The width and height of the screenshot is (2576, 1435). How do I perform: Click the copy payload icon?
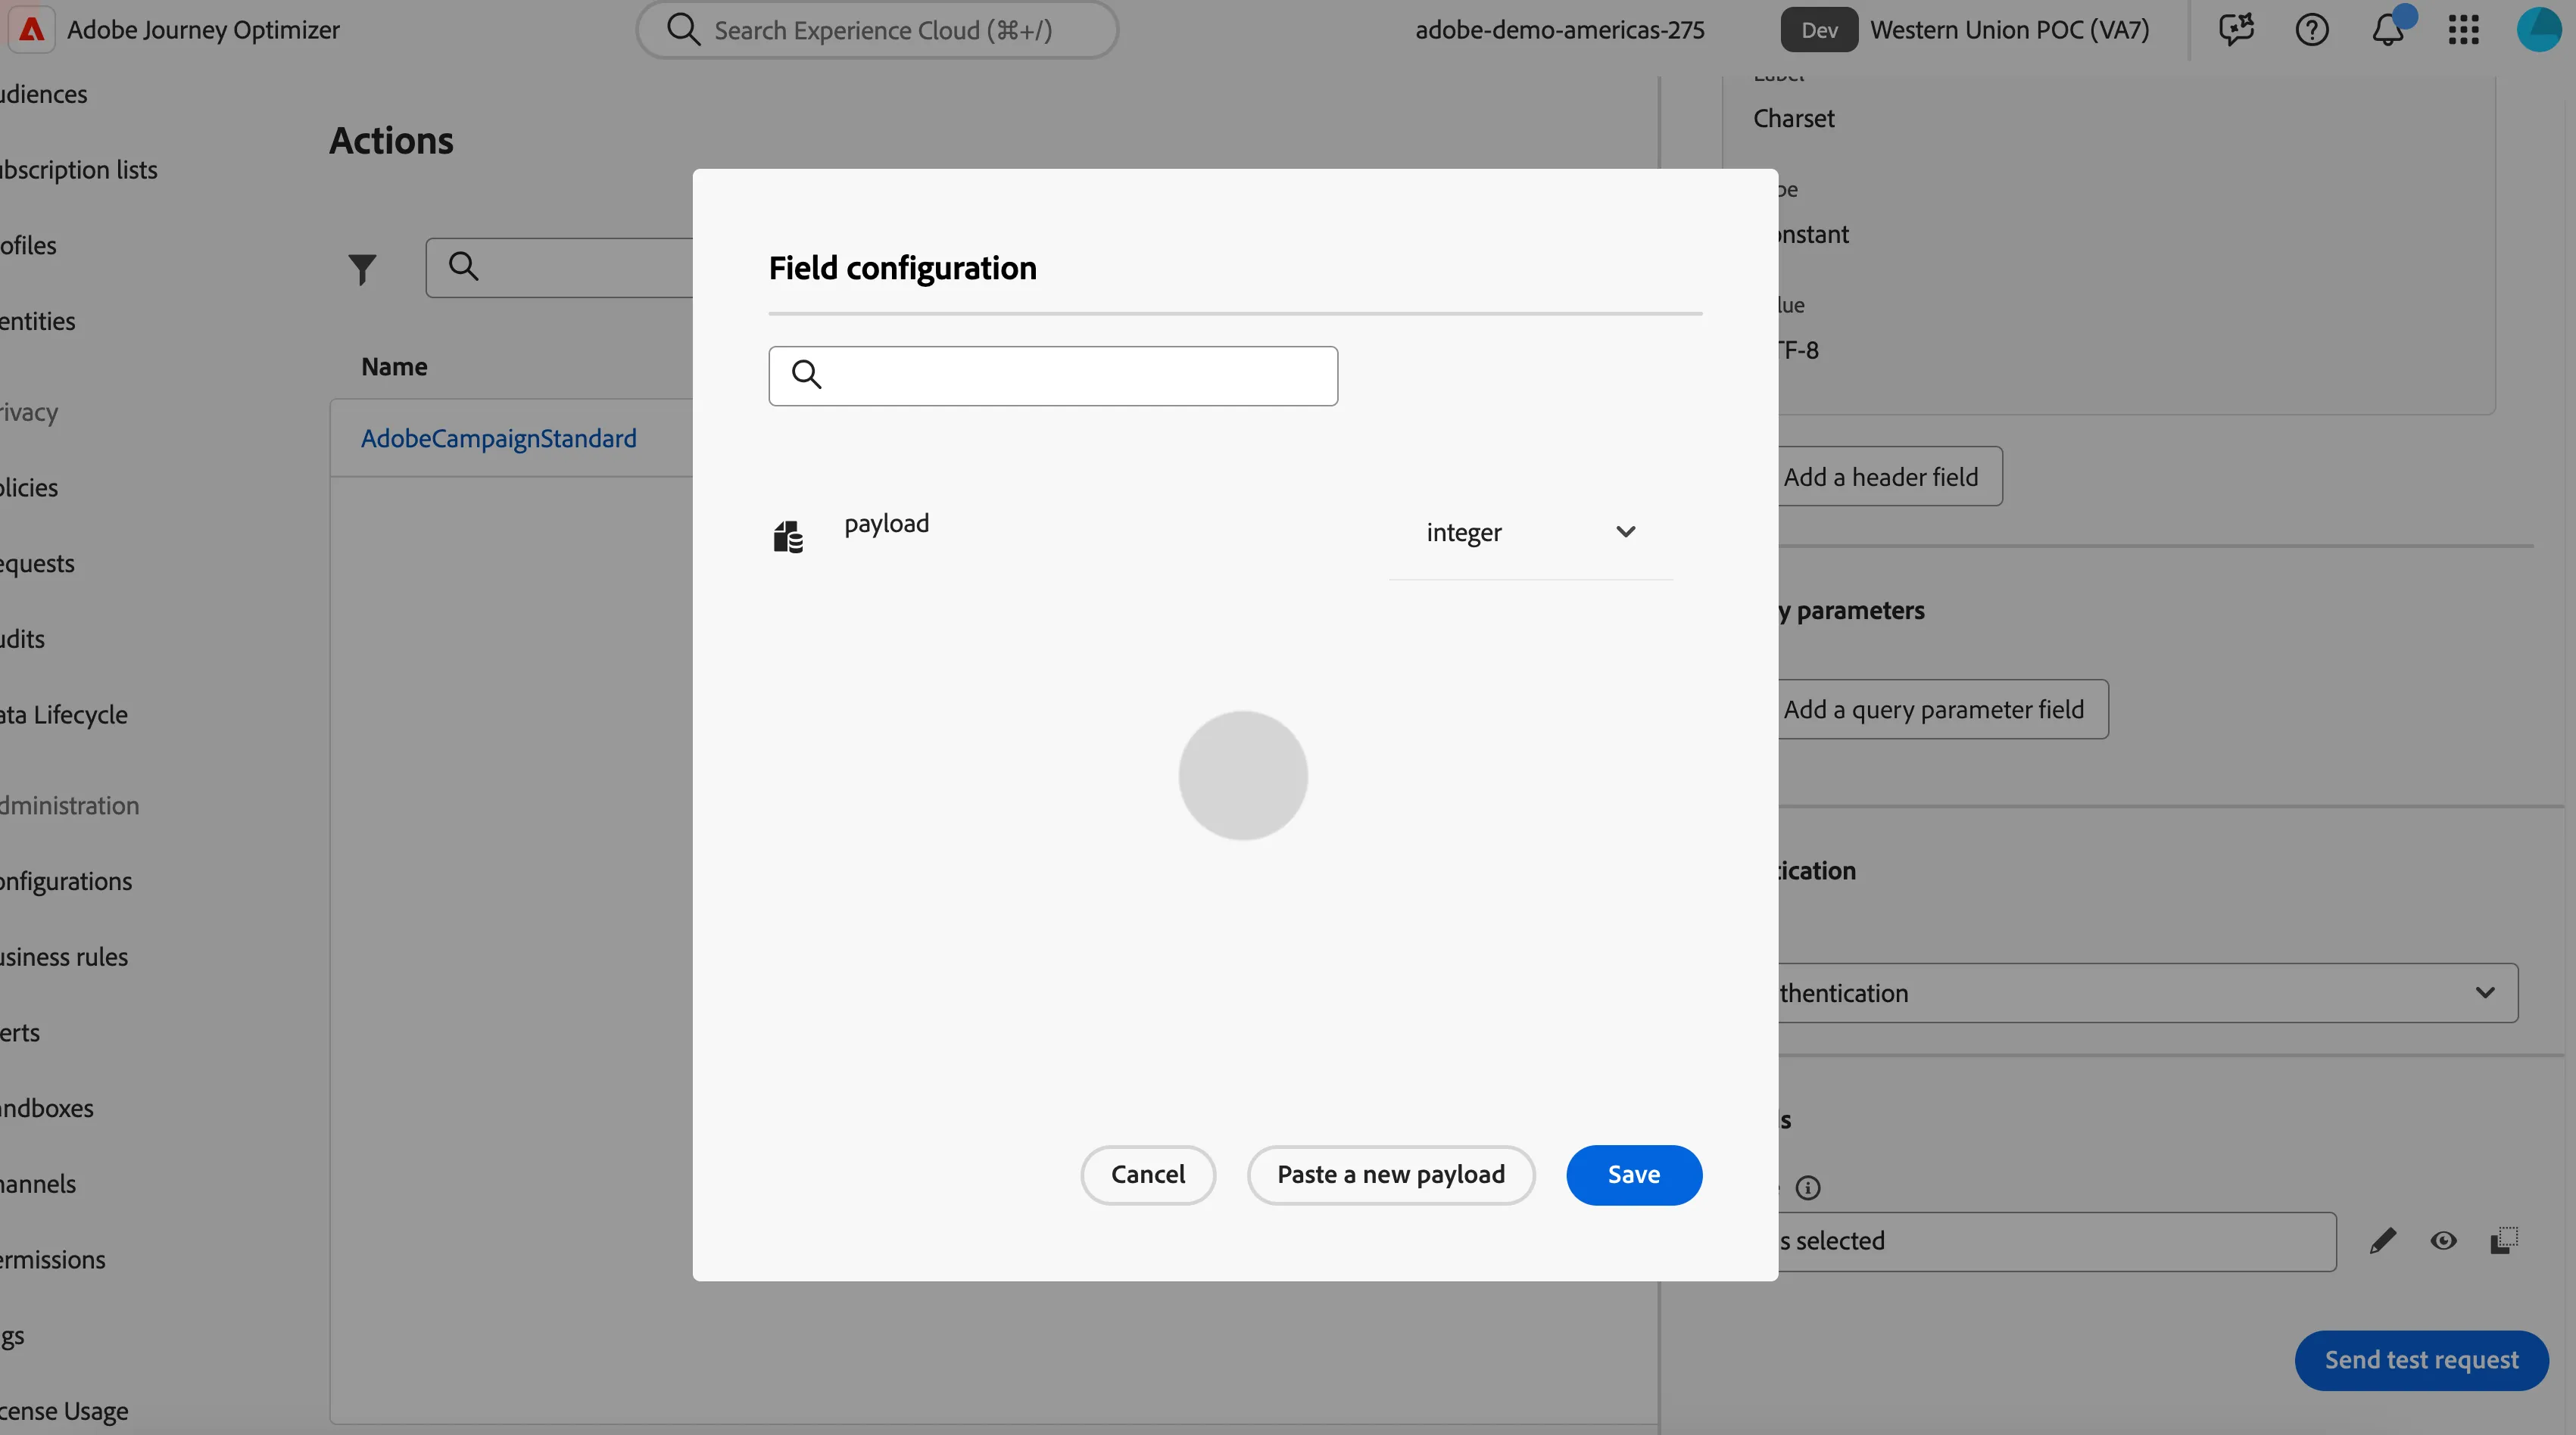(2504, 1240)
